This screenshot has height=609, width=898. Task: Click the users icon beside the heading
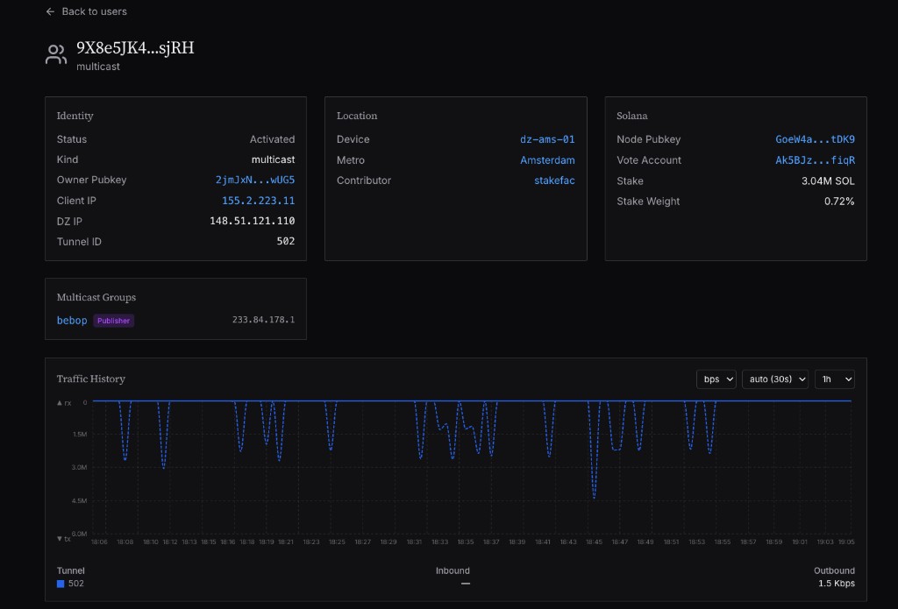(56, 55)
